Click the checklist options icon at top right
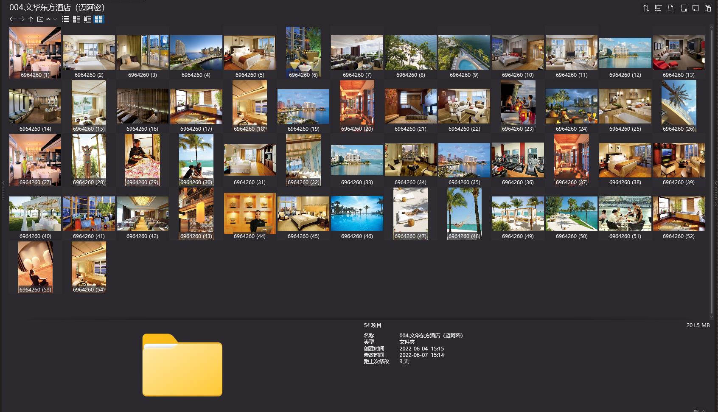 click(658, 8)
